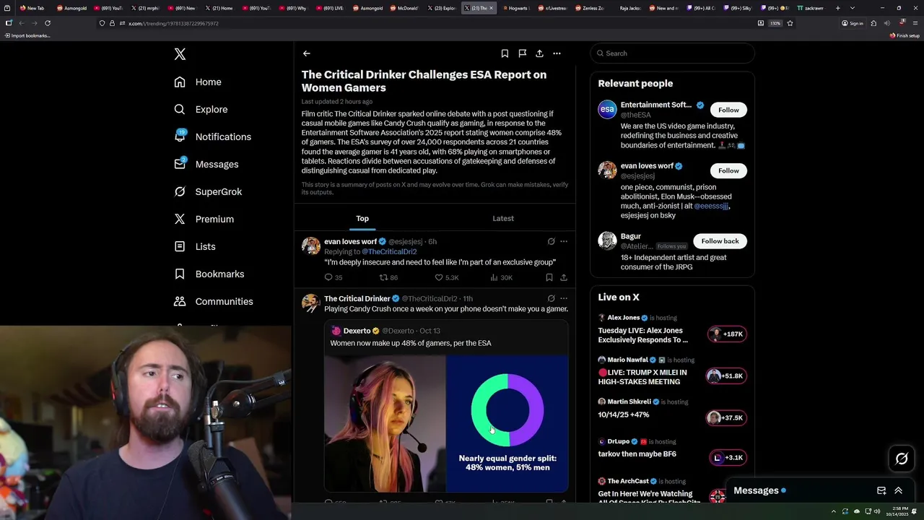Bookmark evan loves worf post

pos(549,277)
